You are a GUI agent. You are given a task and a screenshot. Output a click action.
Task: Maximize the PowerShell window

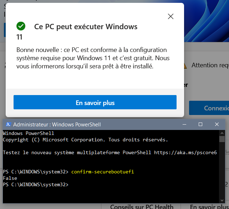click(x=200, y=124)
